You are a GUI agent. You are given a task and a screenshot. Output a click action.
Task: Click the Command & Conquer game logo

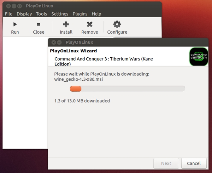point(199,57)
